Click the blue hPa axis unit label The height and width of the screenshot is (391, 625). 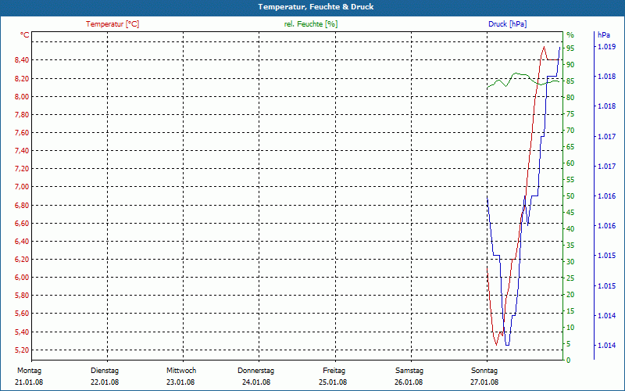pos(604,35)
